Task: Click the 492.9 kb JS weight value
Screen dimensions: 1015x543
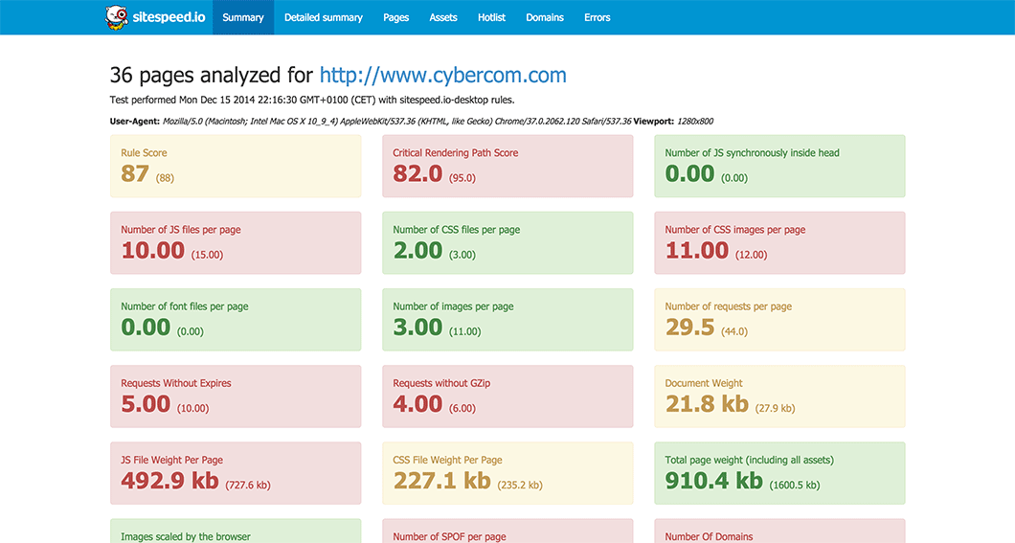Action: tap(169, 481)
